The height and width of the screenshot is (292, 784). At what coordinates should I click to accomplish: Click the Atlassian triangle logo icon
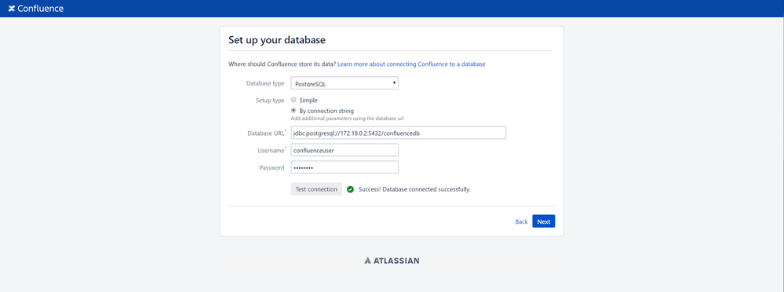pyautogui.click(x=367, y=261)
